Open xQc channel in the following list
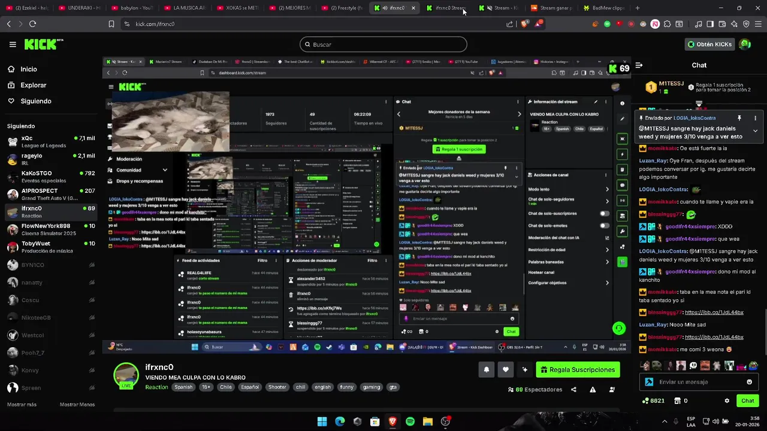Image resolution: width=767 pixels, height=431 pixels. click(50, 141)
